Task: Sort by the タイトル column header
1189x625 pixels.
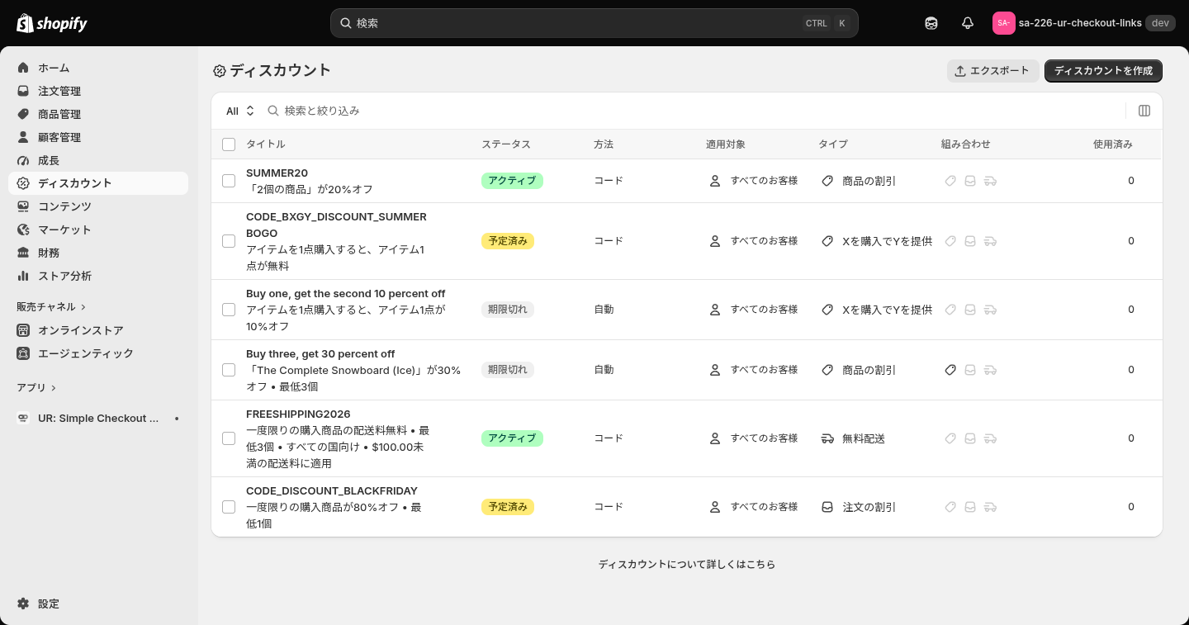Action: (x=266, y=144)
